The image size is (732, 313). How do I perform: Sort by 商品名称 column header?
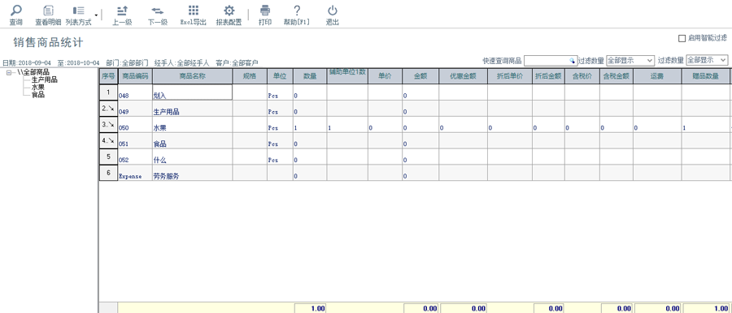click(x=192, y=76)
